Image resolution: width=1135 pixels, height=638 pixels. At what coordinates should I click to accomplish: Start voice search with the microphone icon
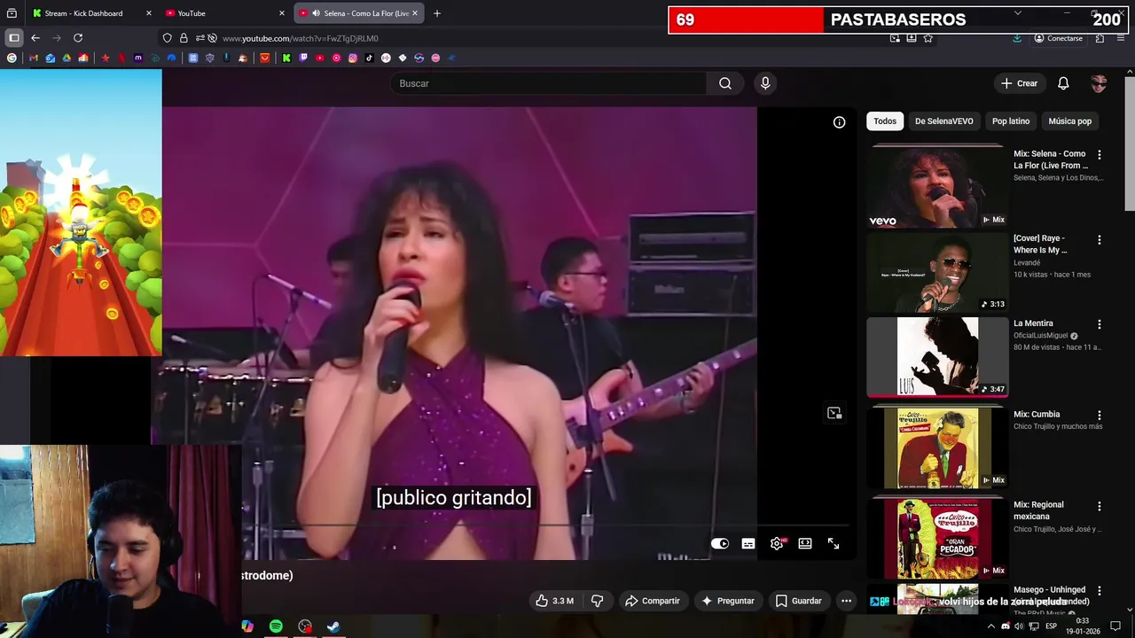tap(765, 83)
